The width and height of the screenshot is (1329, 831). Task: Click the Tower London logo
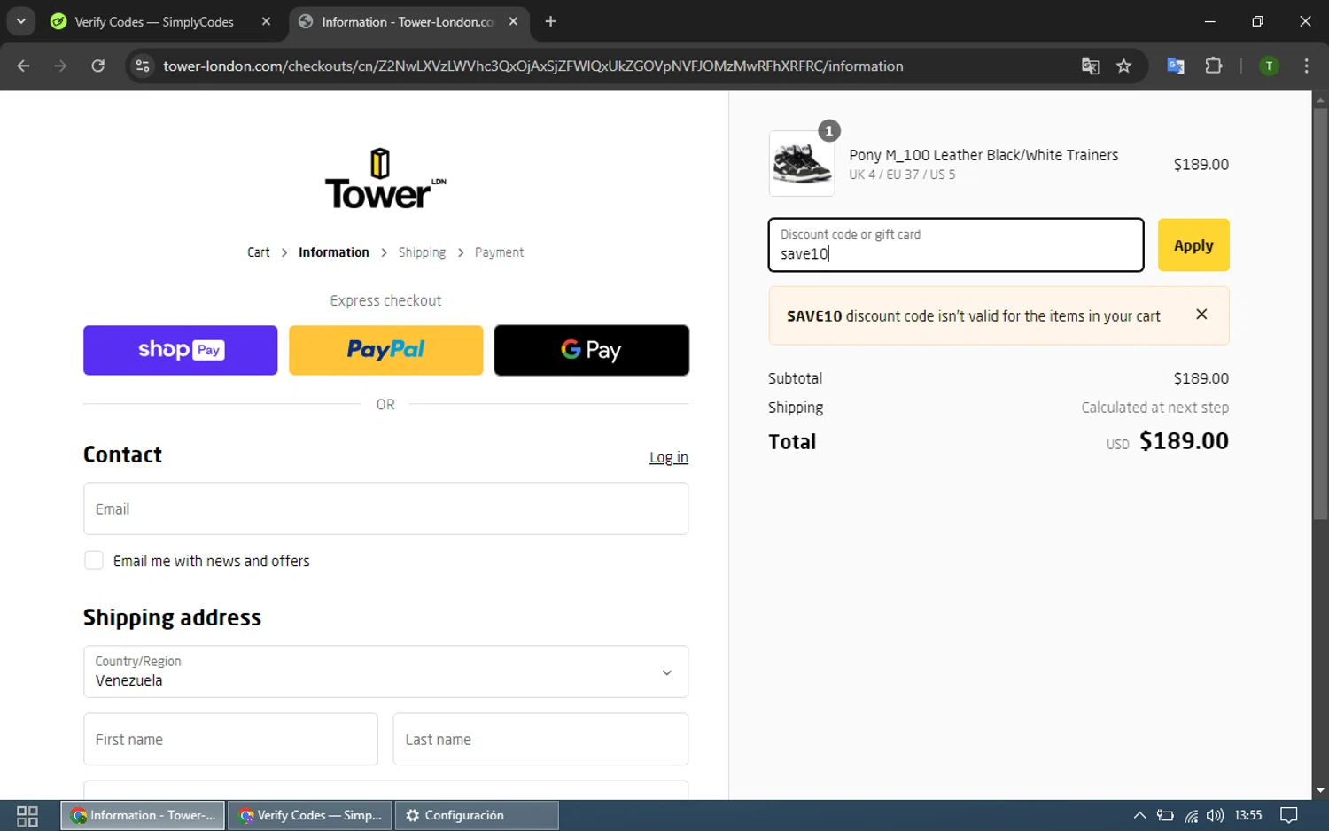tap(385, 179)
